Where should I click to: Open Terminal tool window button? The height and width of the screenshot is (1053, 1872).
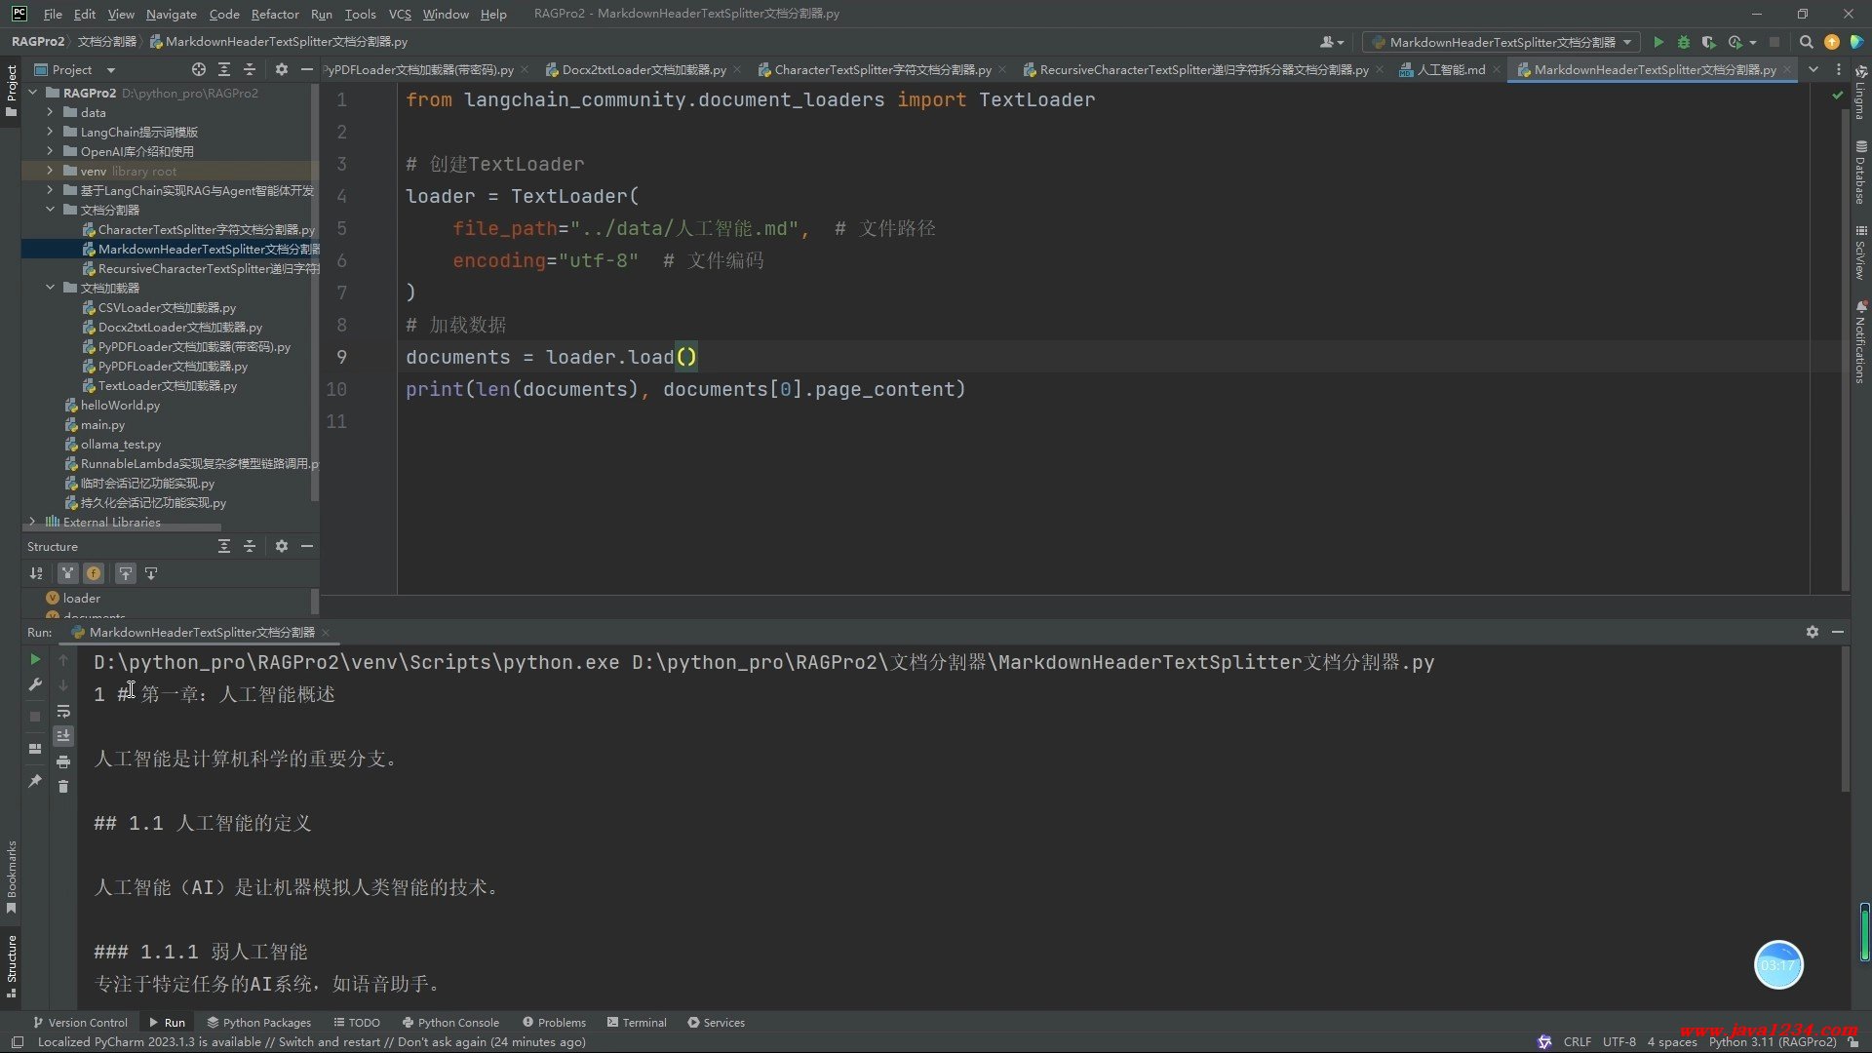coord(636,1023)
